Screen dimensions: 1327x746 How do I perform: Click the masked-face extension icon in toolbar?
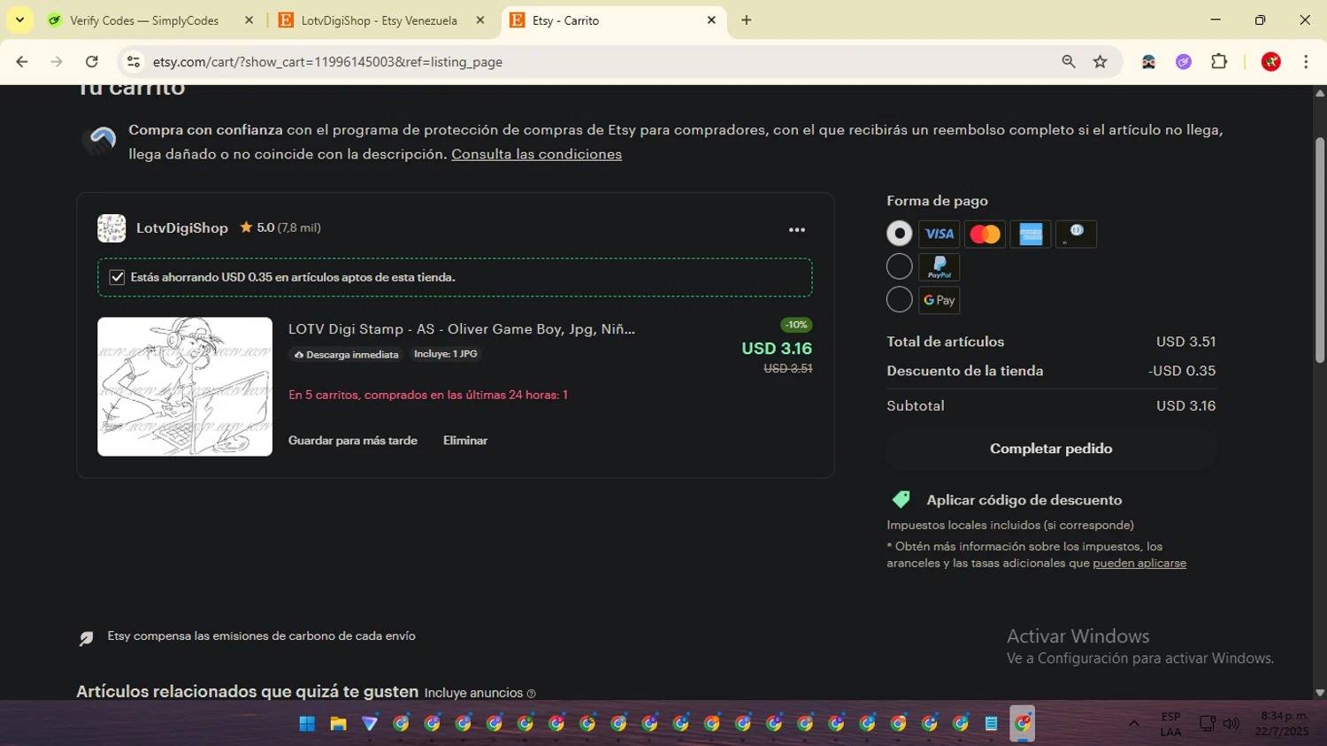pos(1148,62)
